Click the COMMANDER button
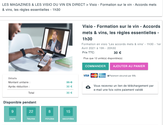163x125 pixels. point(95,66)
